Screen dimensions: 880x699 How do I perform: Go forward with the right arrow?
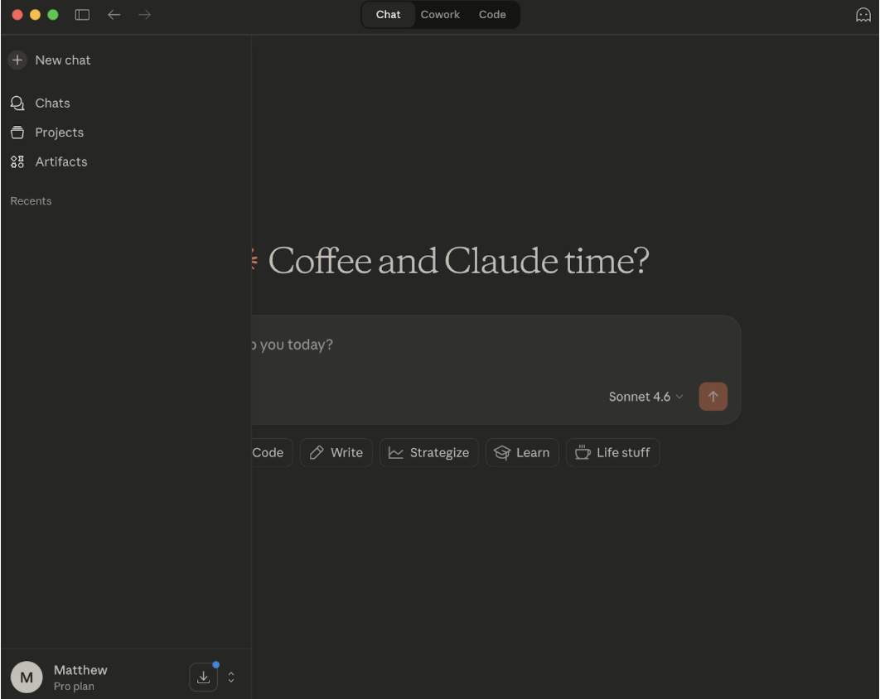click(144, 15)
